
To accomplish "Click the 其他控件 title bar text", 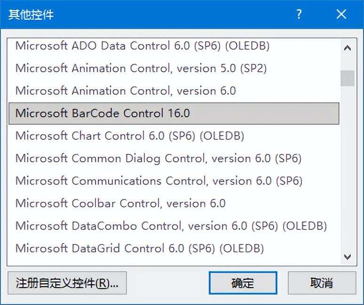I will pyautogui.click(x=31, y=15).
